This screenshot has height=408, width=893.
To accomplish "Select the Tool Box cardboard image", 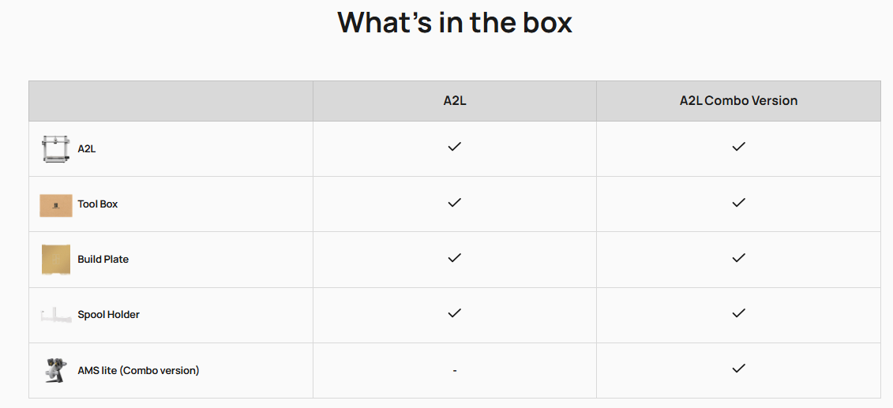I will pos(56,205).
